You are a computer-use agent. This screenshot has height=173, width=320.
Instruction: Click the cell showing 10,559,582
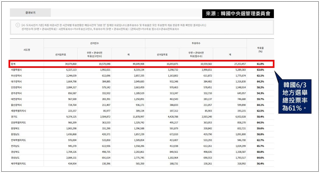[206, 64]
